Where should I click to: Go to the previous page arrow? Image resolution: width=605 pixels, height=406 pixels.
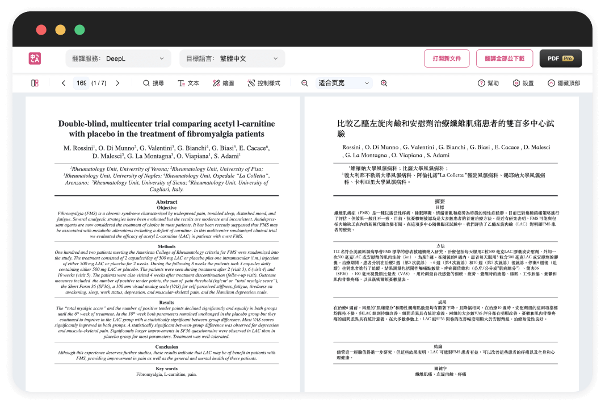click(x=64, y=83)
